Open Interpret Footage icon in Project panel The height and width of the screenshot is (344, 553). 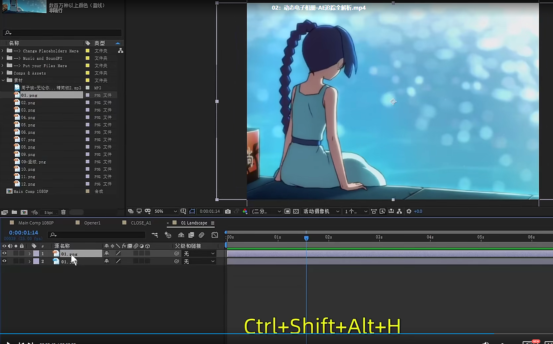point(5,212)
